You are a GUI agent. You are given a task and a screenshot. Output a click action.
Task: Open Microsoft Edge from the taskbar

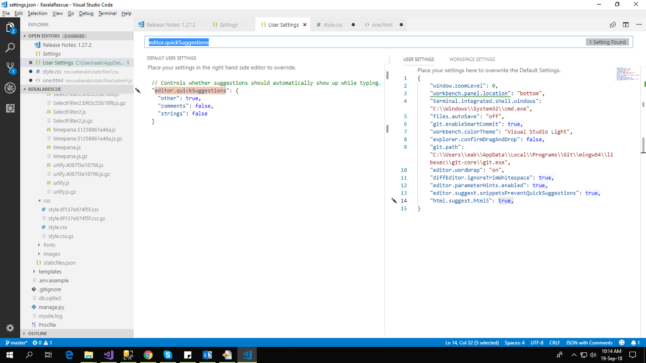point(69,355)
